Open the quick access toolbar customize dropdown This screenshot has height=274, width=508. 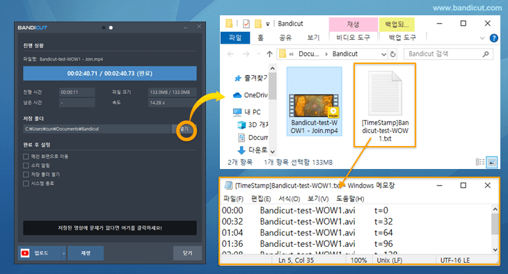click(x=268, y=24)
